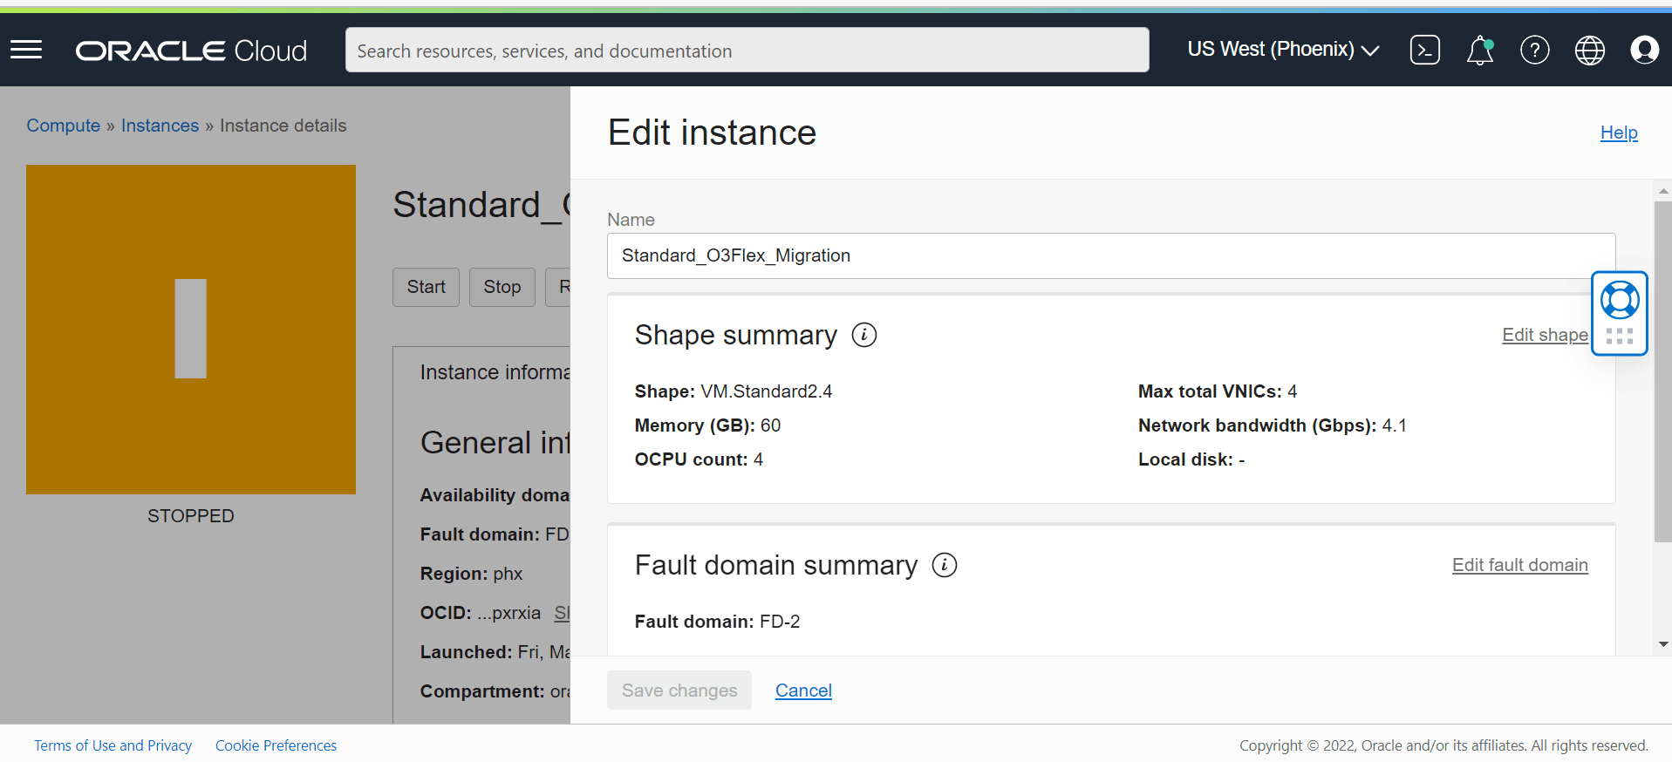Focus the search resources bar
This screenshot has height=762, width=1672.
pos(747,51)
